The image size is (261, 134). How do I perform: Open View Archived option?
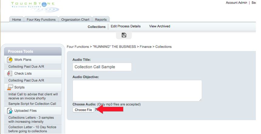pyautogui.click(x=160, y=26)
